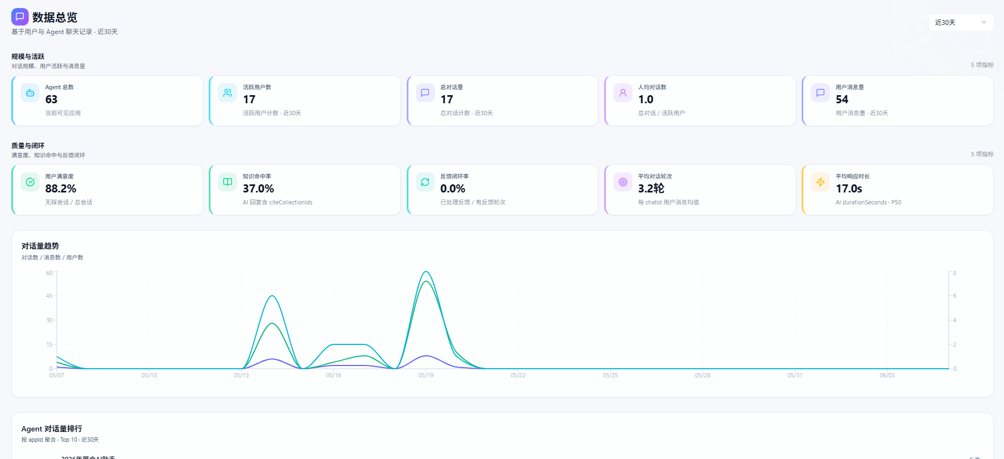
Task: Click the chat bubble icon on 总对话量 card
Action: [425, 93]
